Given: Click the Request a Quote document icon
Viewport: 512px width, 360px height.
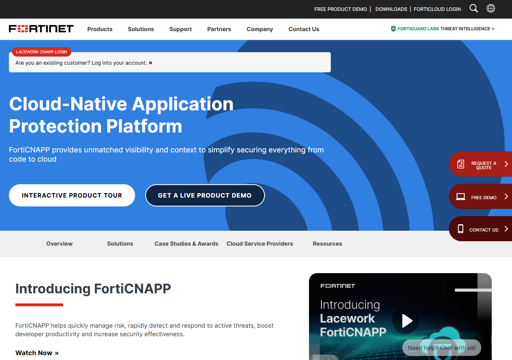Looking at the screenshot, I should click(461, 164).
